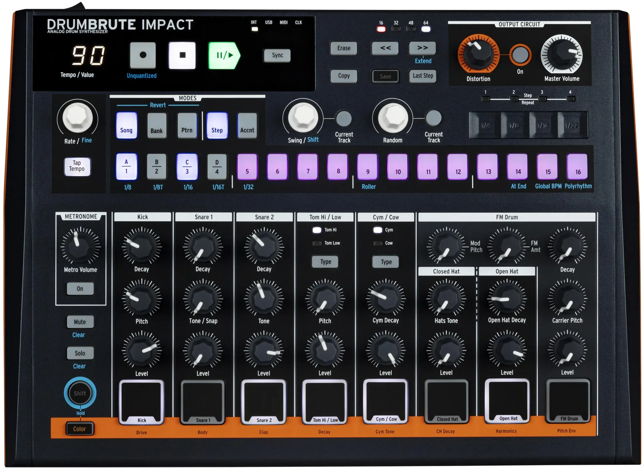Viewport: 643px width, 468px height.
Task: Adjust the FM Amt knob
Action: pyautogui.click(x=507, y=246)
